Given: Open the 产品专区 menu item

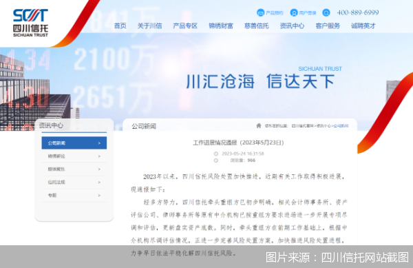Looking at the screenshot, I should [x=185, y=25].
